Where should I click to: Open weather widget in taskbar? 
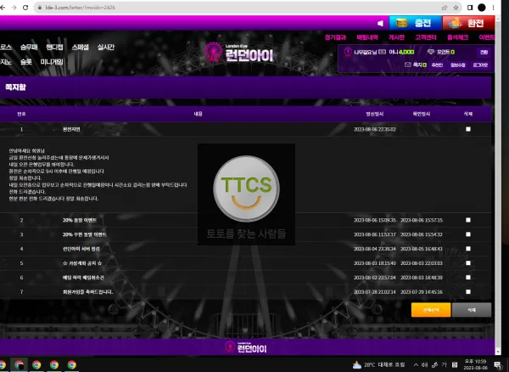[x=378, y=365]
